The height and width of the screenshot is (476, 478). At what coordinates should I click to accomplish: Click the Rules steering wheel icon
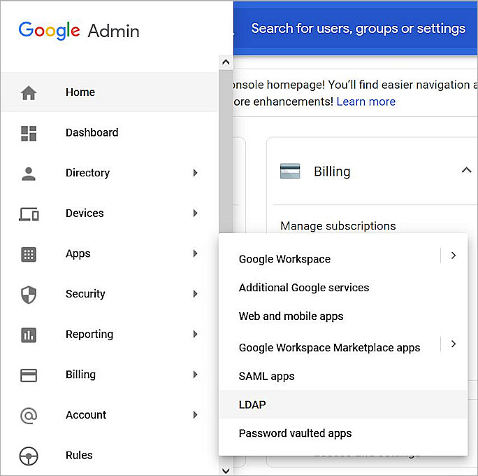pos(29,456)
